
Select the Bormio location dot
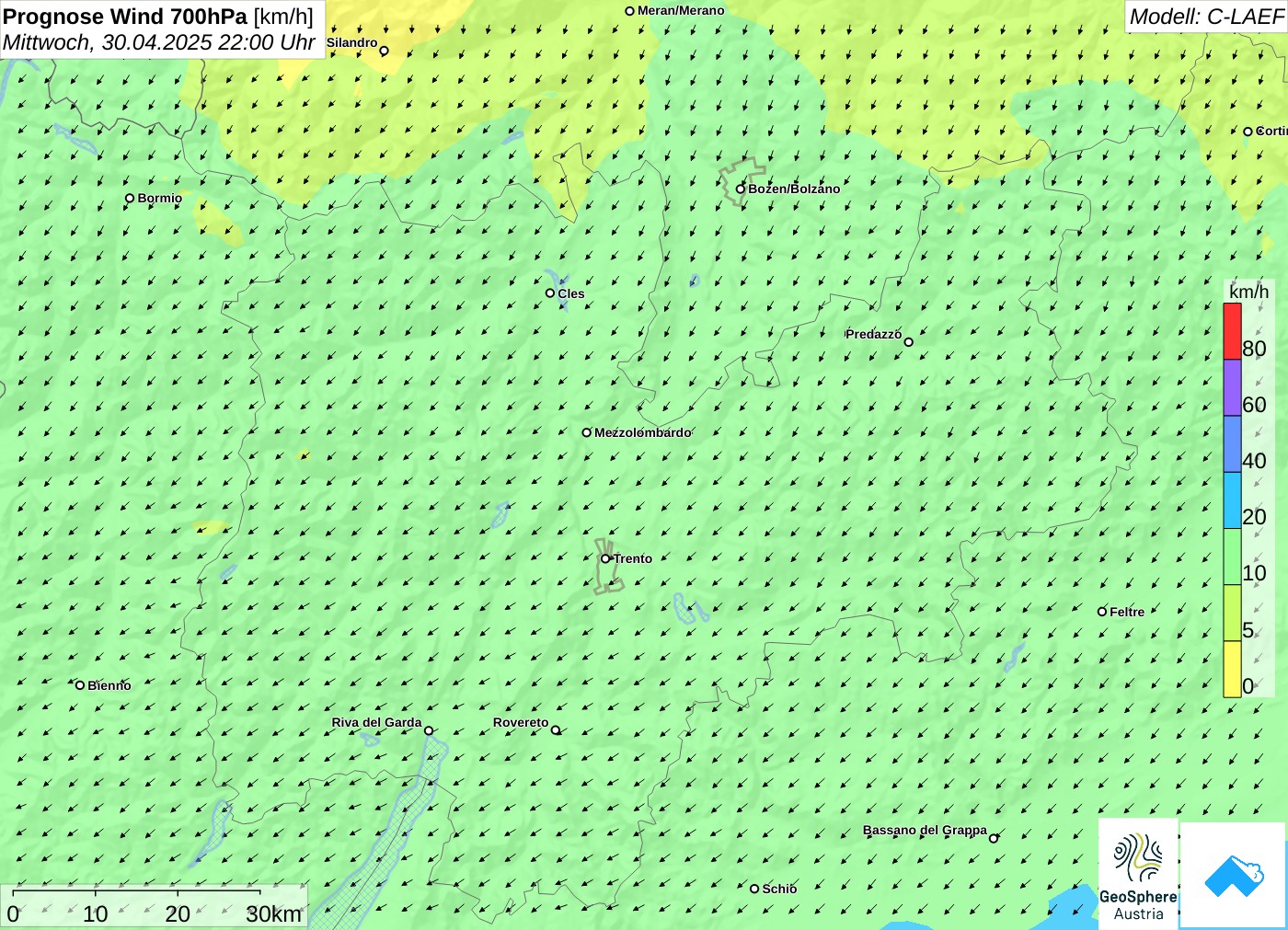pos(130,198)
